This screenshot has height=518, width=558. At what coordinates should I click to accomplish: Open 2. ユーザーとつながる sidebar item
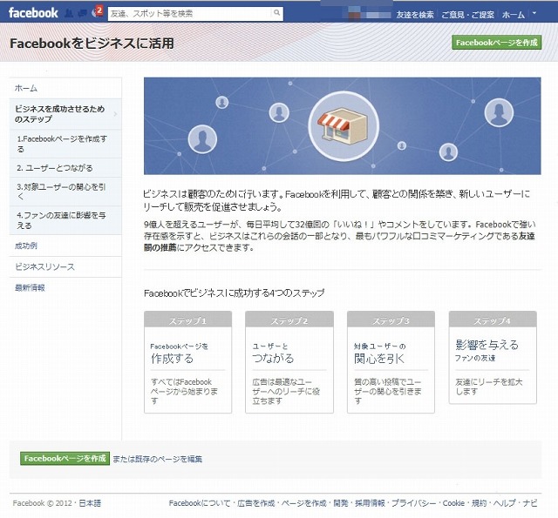[x=65, y=168]
